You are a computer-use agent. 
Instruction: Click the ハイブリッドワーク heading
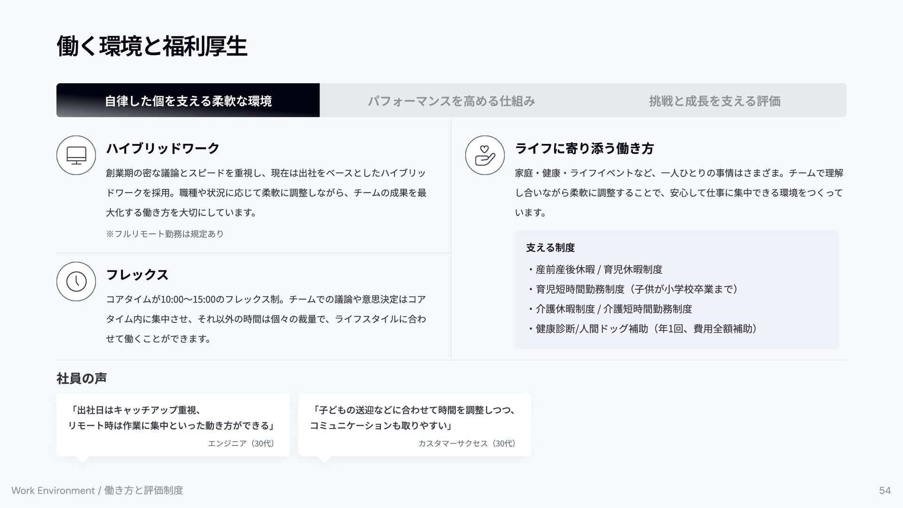coord(163,149)
